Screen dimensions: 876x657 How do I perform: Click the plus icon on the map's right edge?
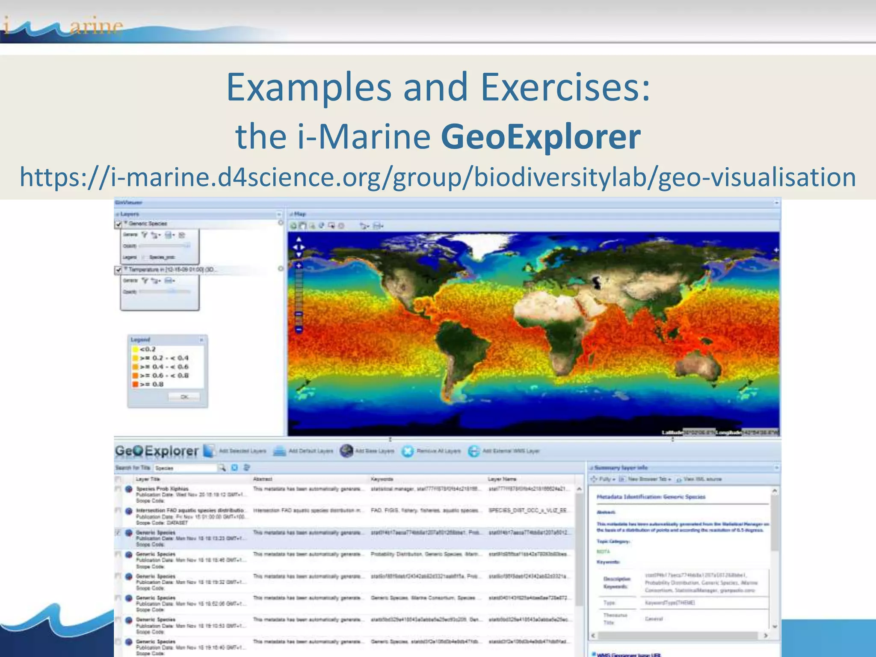coord(776,250)
